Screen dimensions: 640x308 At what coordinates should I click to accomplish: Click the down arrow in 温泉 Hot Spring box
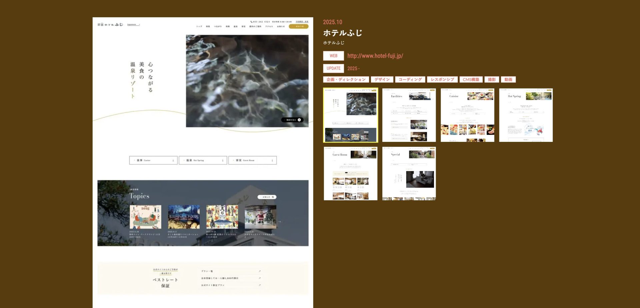[x=223, y=160]
